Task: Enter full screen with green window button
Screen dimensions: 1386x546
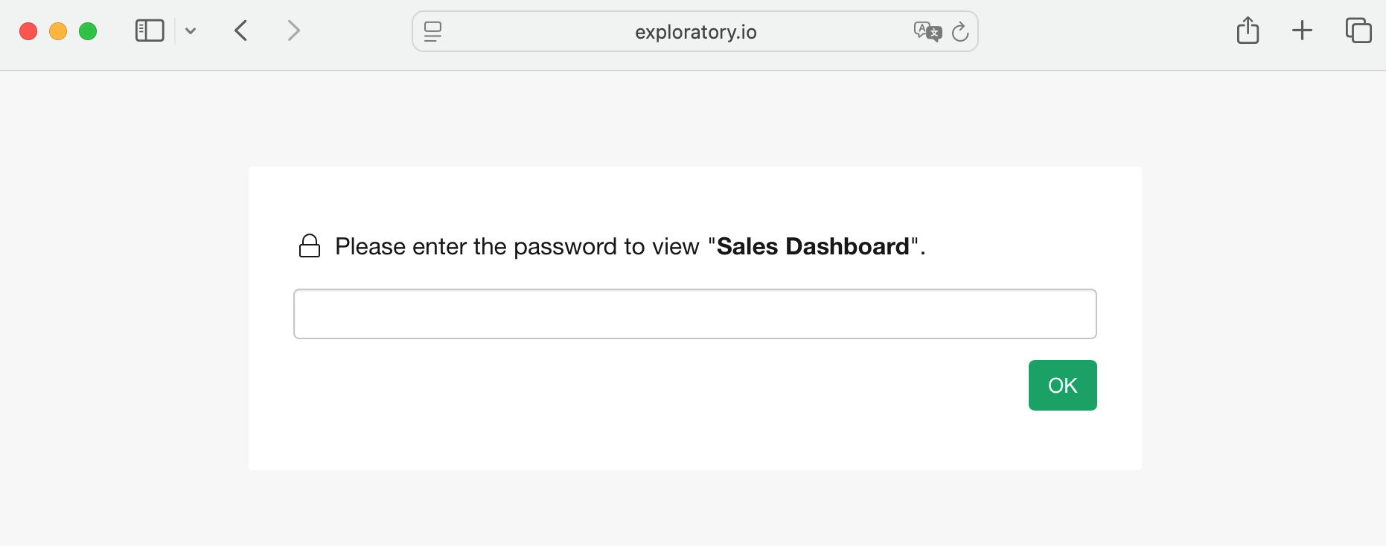Action: tap(88, 31)
